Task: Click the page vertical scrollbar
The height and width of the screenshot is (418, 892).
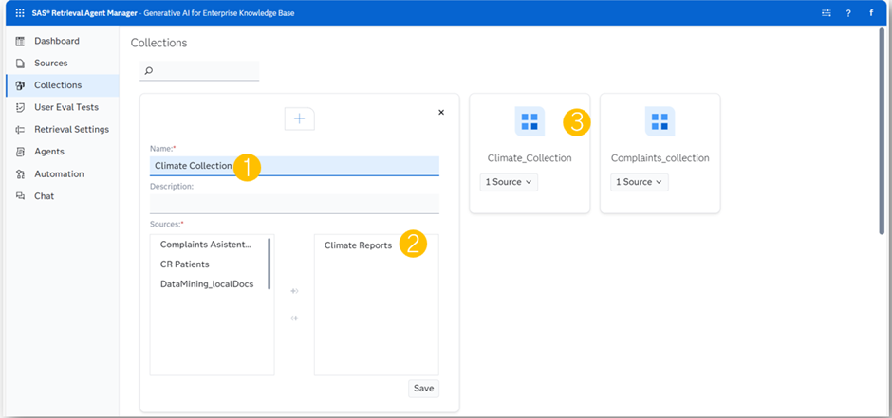Action: click(882, 132)
